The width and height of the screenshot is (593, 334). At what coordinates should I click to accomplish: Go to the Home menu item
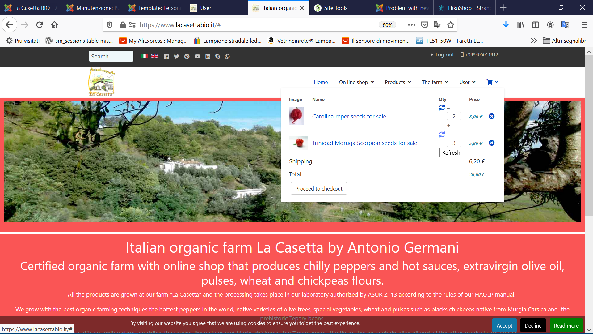click(x=321, y=82)
